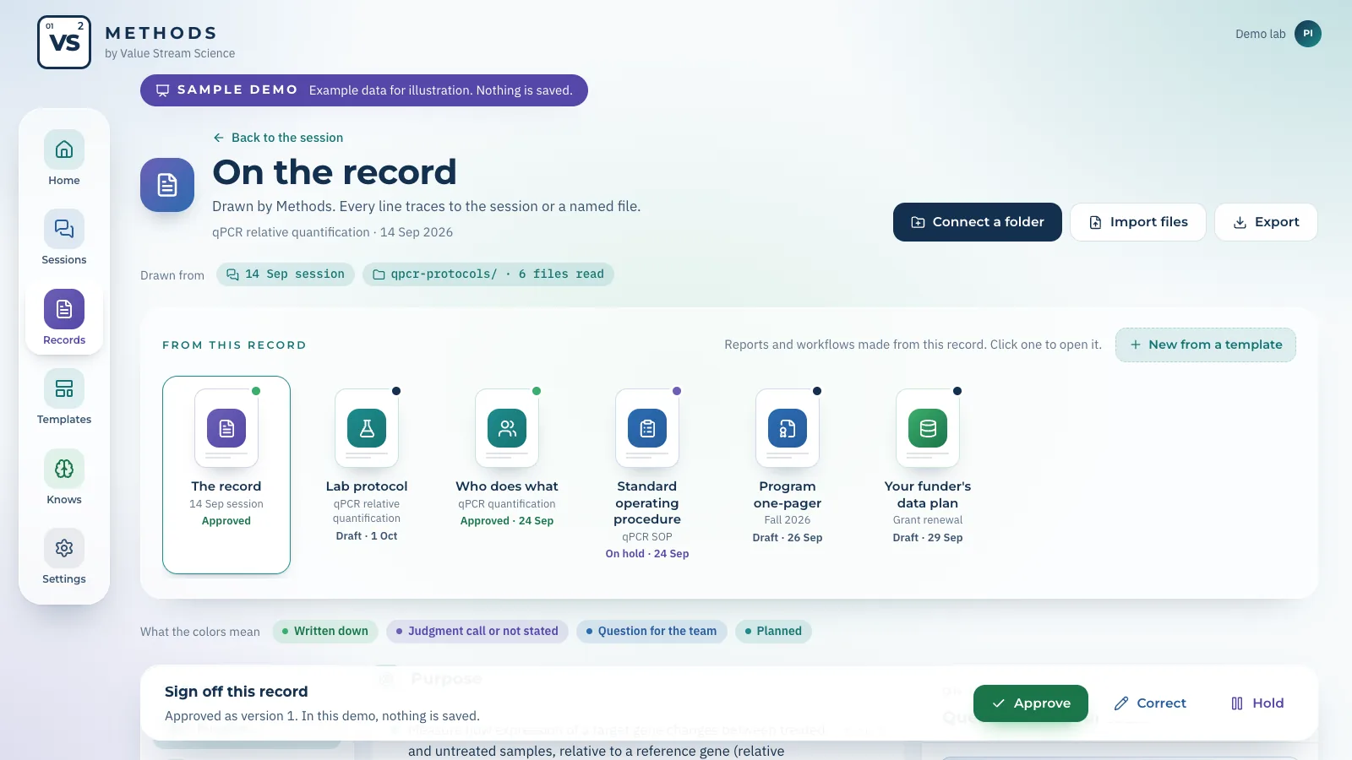Click the Connect a folder button
This screenshot has height=760, width=1352.
pos(978,222)
